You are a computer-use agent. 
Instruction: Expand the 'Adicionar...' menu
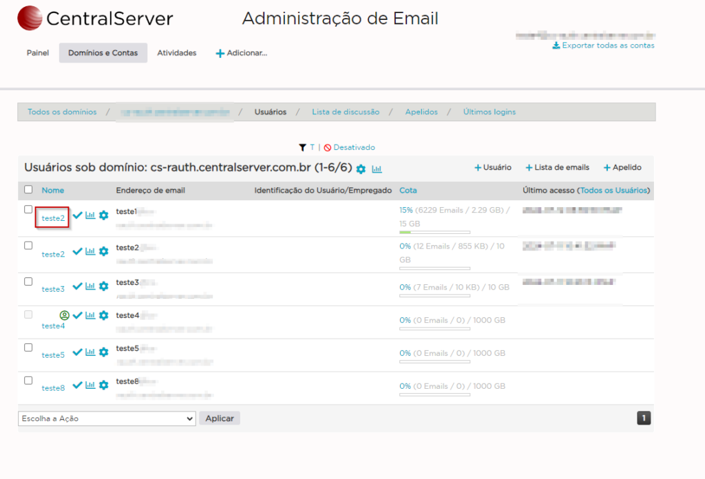pos(242,53)
